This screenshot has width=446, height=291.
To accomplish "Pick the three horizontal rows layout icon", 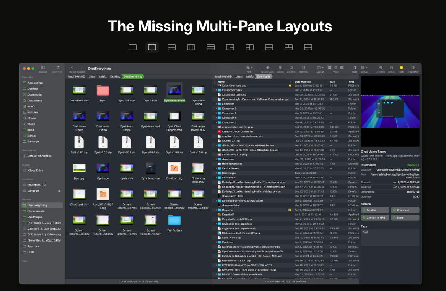I will tap(211, 47).
